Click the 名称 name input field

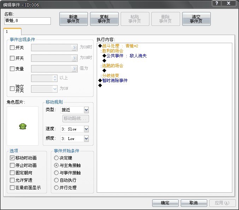pos(28,21)
